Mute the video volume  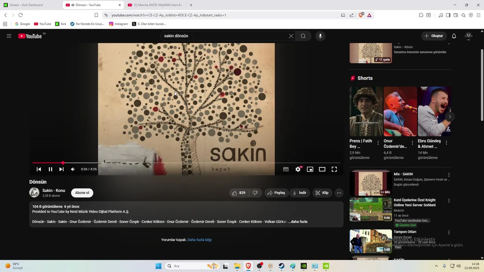(x=73, y=169)
